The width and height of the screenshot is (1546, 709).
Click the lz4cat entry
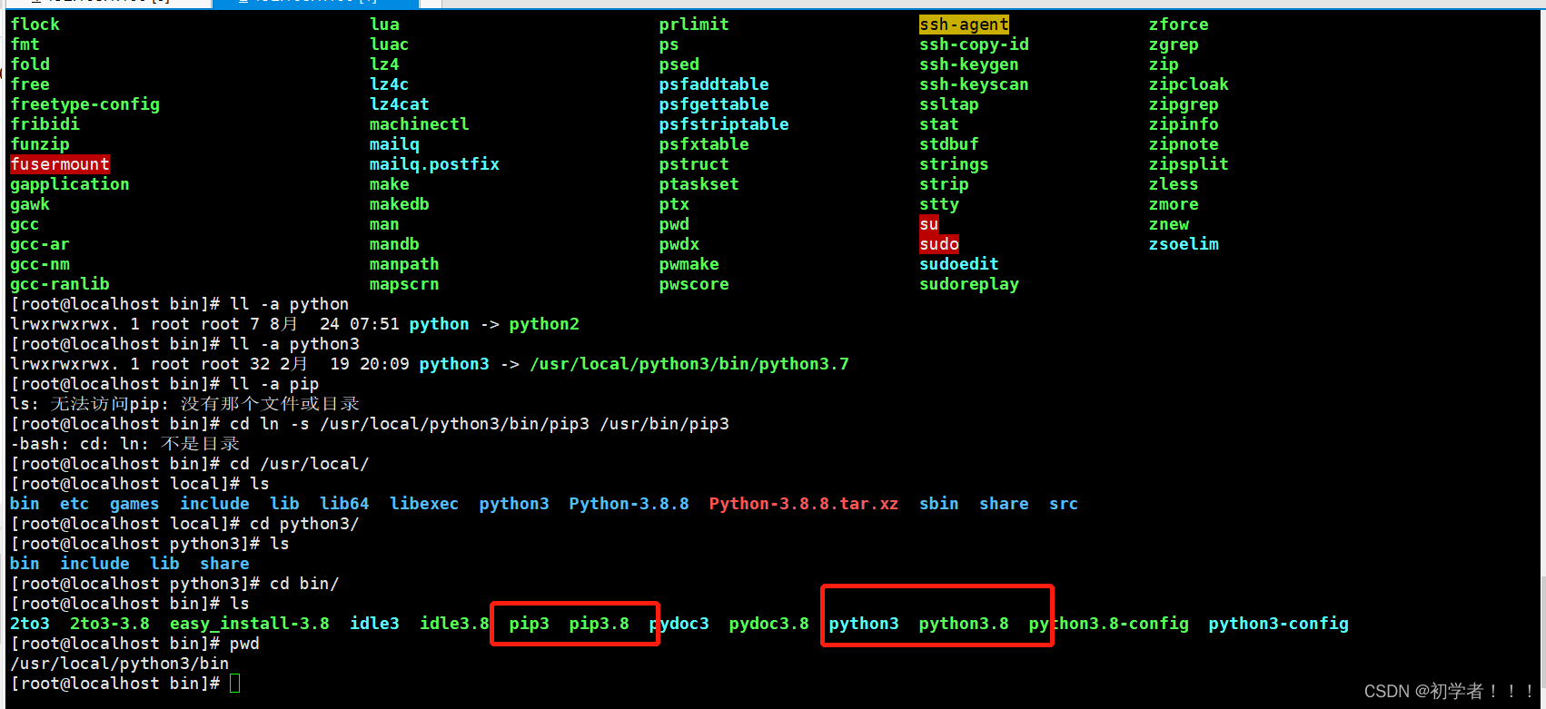tap(400, 104)
